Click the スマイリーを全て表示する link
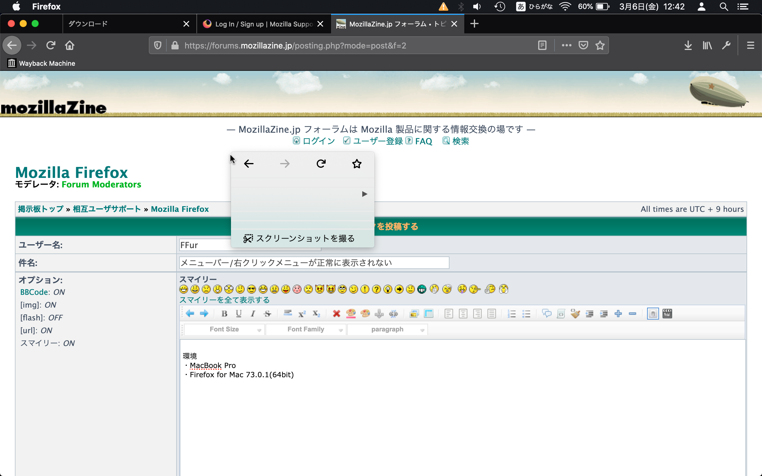This screenshot has width=762, height=476. point(224,300)
